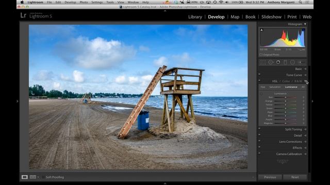
Task: Click the highlight clipping indicator in histogram
Action: pyautogui.click(x=304, y=30)
